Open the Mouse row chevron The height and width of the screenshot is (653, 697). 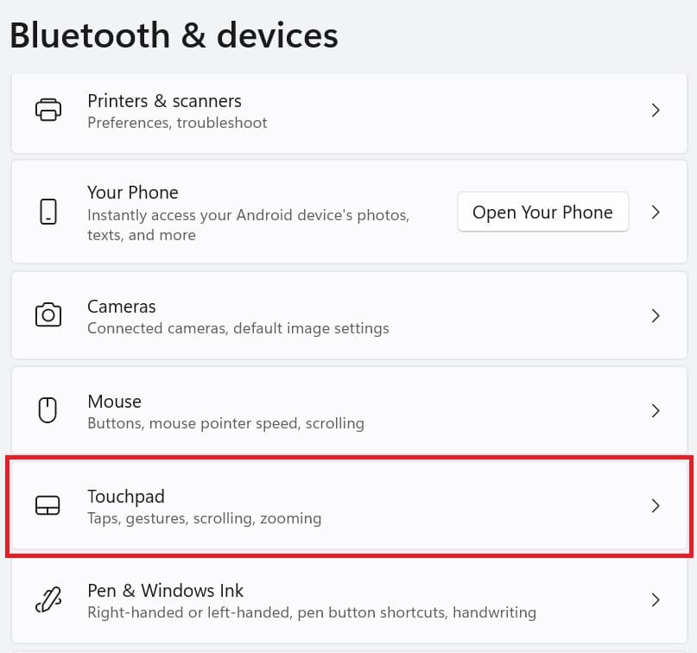[656, 411]
